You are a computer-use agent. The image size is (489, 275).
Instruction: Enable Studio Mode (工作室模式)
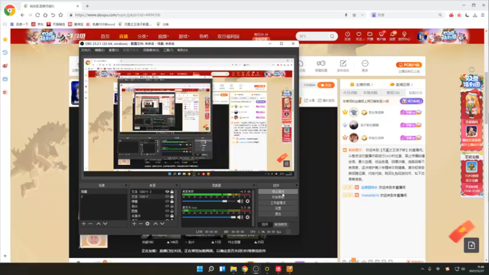click(278, 203)
